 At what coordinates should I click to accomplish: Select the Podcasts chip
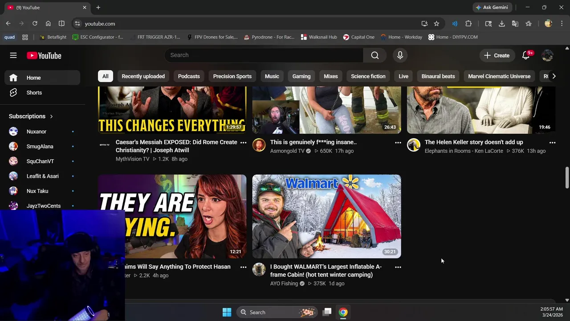189,76
